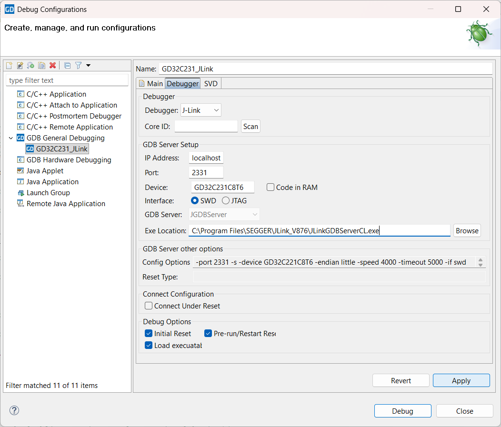501x427 pixels.
Task: Open the filter menu dropdown arrow
Action: [x=88, y=65]
